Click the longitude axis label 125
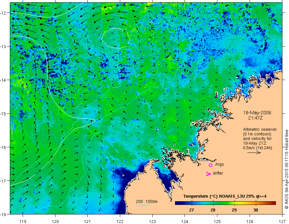The height and width of the screenshot is (224, 289). tap(217, 221)
